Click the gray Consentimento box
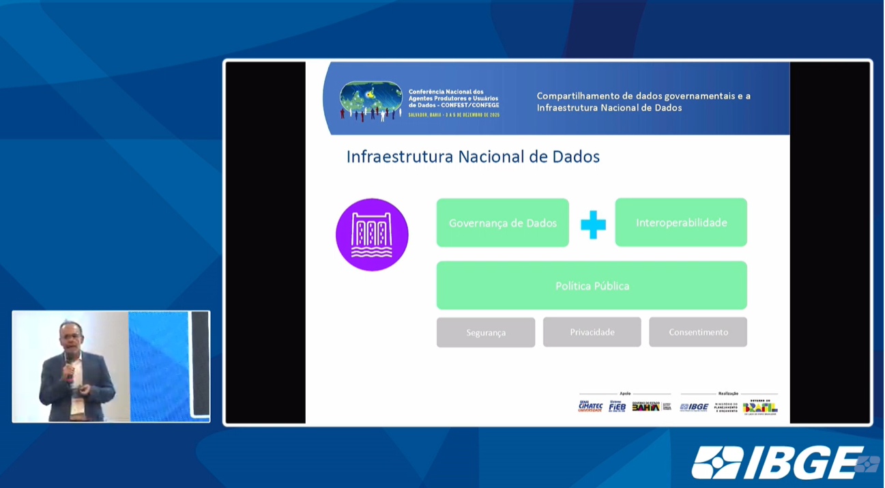 698,332
